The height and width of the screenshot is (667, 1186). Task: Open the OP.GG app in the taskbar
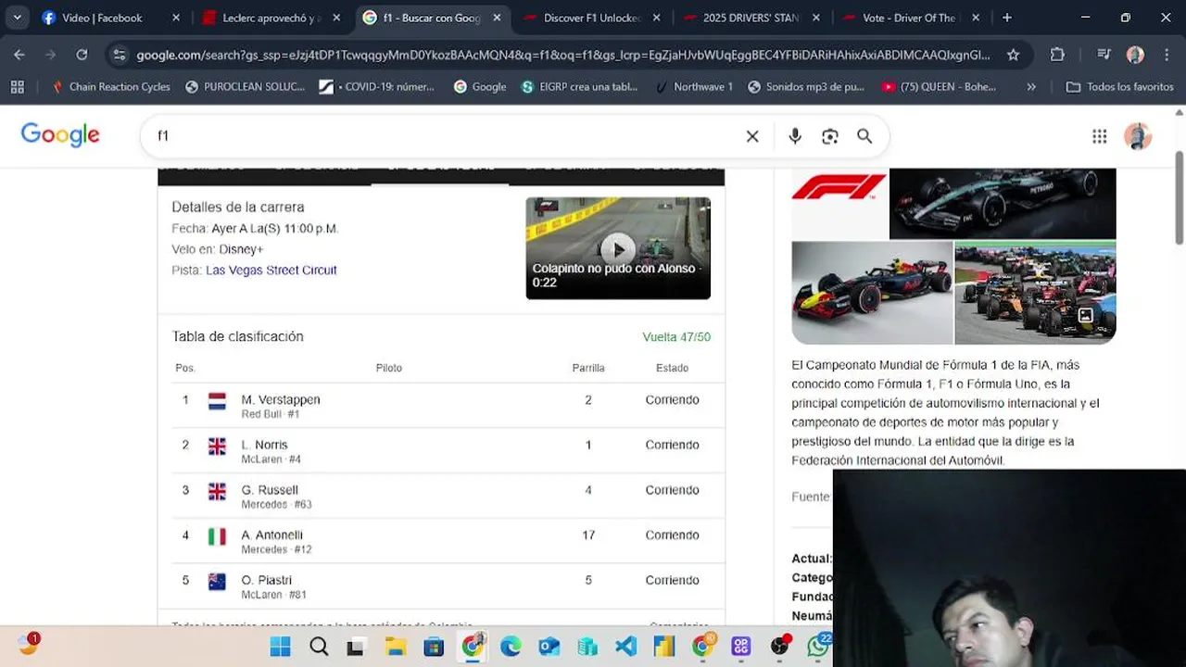point(740,647)
